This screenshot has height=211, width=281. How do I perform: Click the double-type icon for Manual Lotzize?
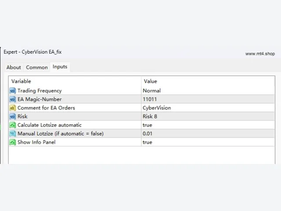click(13, 134)
